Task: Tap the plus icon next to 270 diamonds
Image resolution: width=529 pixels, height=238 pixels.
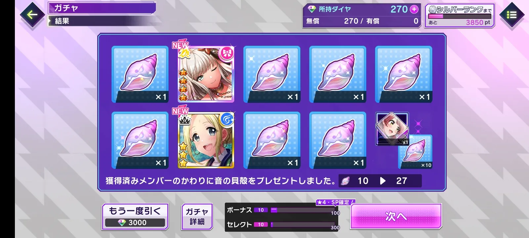Action: 414,9
